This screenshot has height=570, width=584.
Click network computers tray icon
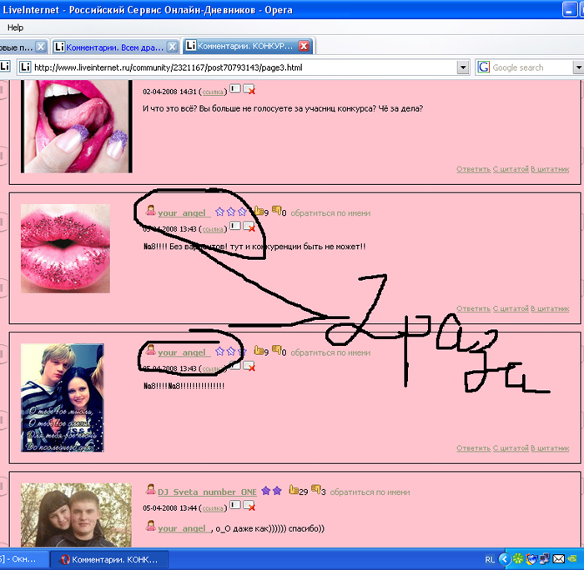tap(545, 559)
